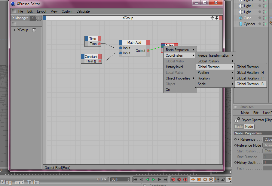Jump to the animation's first frame
272x186 pixels.
[135, 180]
